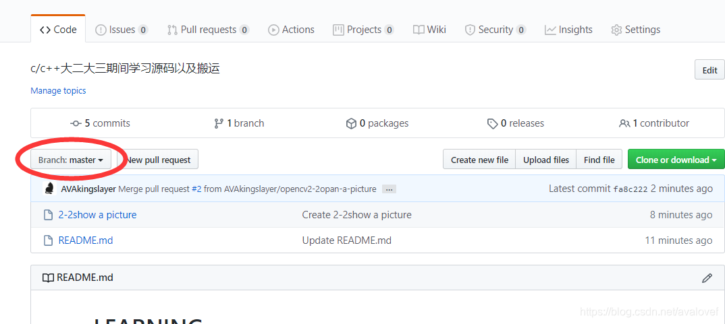
Task: Open the 'Update README.md' commit message
Action: coord(346,240)
